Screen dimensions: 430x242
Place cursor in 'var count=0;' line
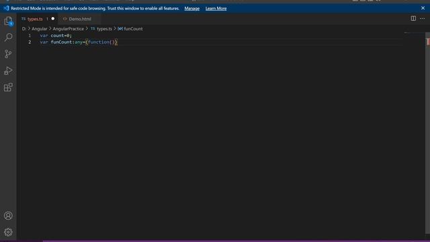click(x=56, y=36)
